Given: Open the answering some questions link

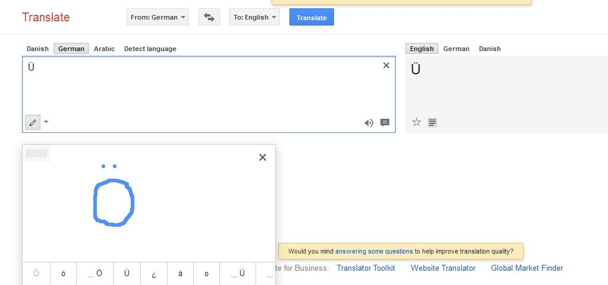Looking at the screenshot, I should [x=374, y=251].
